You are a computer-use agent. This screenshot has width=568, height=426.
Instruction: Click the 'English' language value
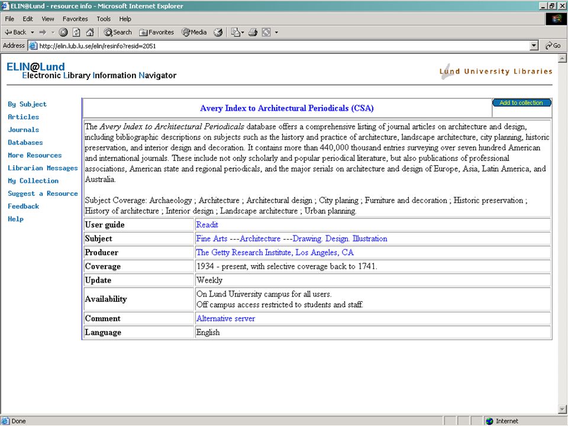[x=208, y=332]
